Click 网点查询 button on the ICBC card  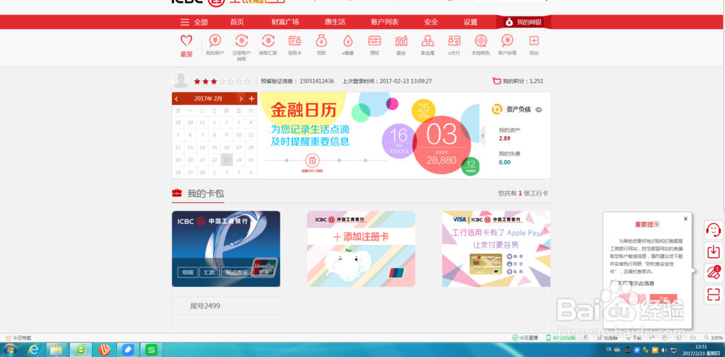(236, 272)
